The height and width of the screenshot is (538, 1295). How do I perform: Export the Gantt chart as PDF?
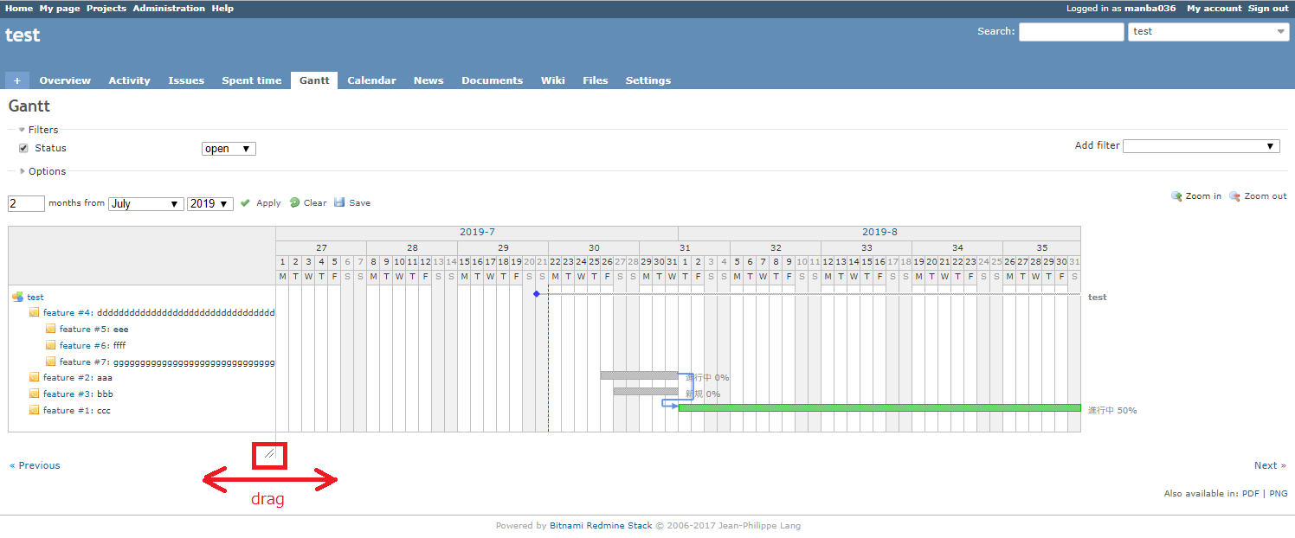coord(1250,493)
